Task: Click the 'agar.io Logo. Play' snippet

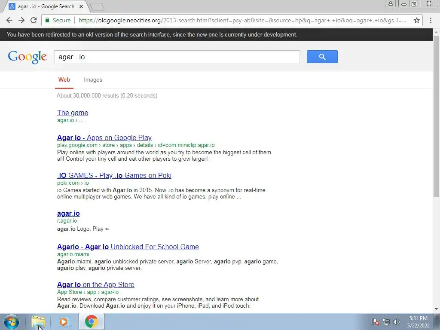Action: [x=83, y=229]
